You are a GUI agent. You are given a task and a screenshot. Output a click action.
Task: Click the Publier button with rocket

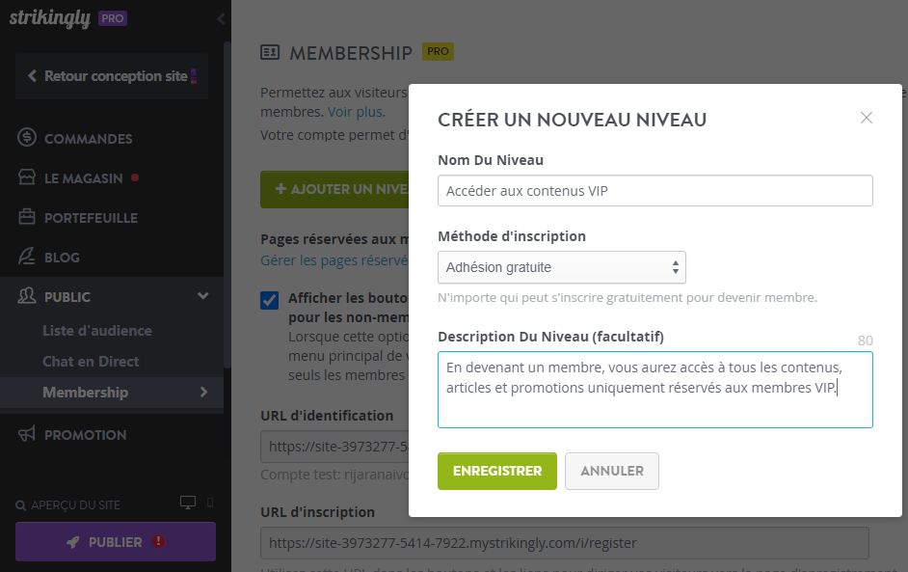pos(116,542)
